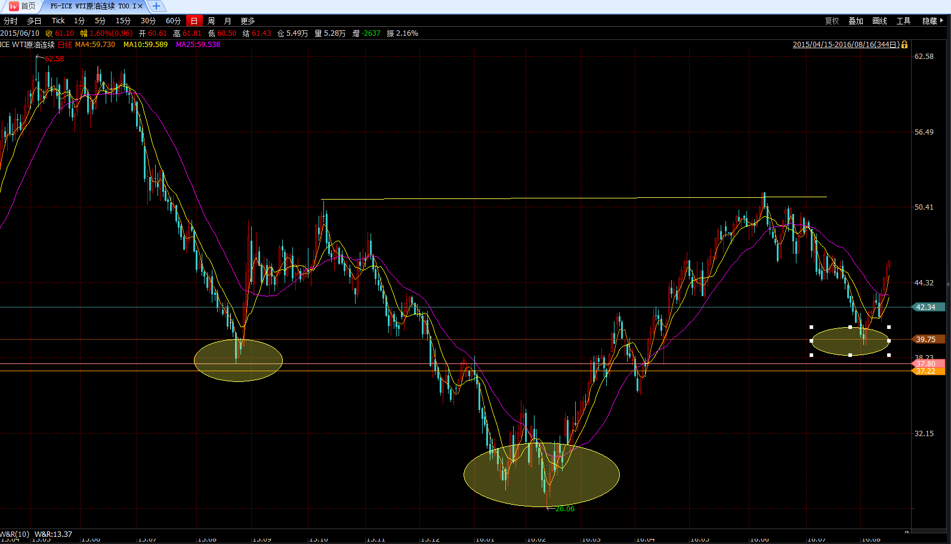The width and height of the screenshot is (951, 544).
Task: Click the 2015/04/15-2016/08/16 date range link
Action: tap(846, 45)
